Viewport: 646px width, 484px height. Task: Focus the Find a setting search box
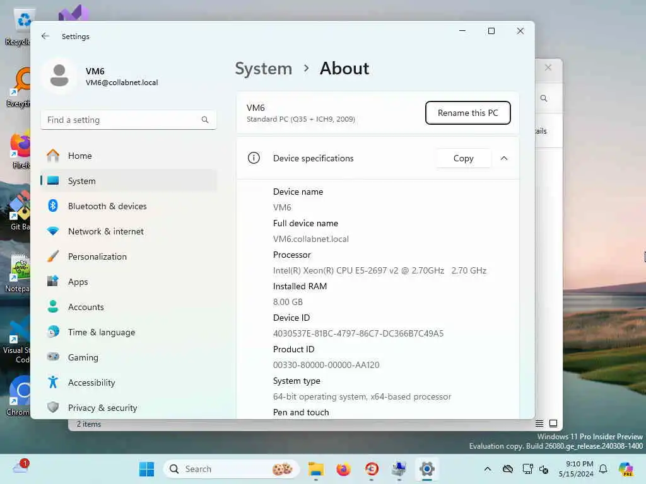click(128, 120)
